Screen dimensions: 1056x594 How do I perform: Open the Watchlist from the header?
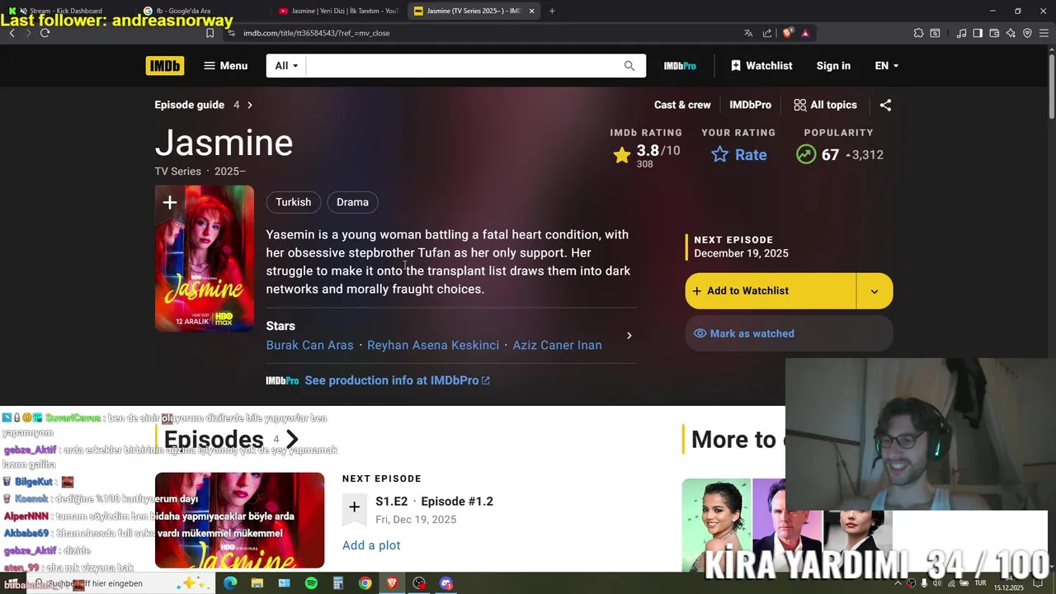click(761, 66)
